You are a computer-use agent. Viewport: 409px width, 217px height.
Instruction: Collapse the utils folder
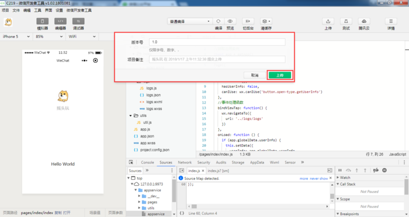tap(131, 116)
